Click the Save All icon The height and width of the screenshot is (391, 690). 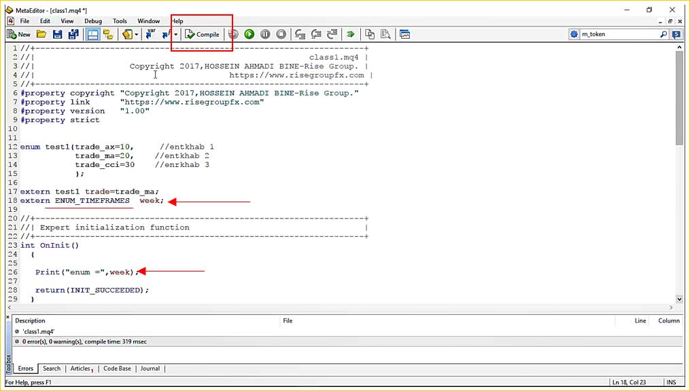point(73,34)
